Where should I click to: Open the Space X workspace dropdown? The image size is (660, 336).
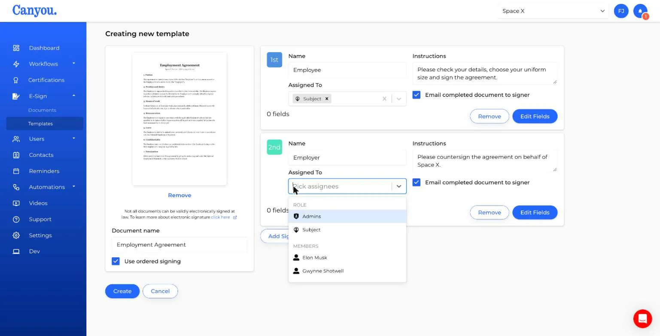pyautogui.click(x=554, y=11)
